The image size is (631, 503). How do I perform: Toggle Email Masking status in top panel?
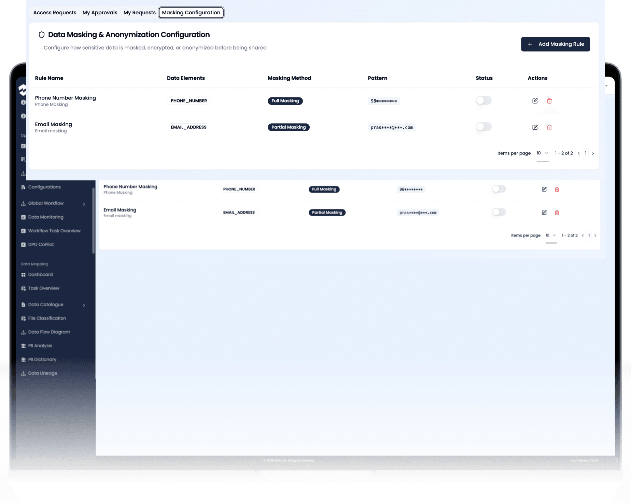pos(483,127)
